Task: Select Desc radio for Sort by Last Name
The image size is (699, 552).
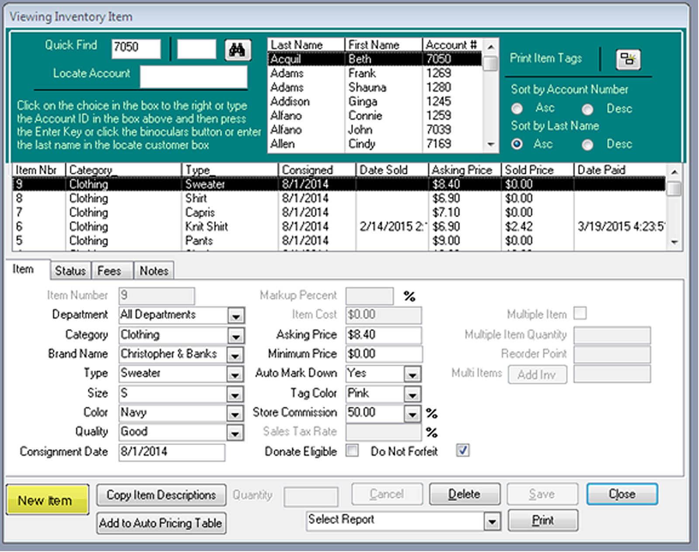Action: point(588,144)
